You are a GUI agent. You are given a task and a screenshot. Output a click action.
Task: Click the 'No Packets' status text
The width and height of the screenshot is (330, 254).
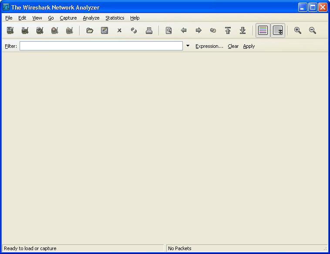(180, 248)
